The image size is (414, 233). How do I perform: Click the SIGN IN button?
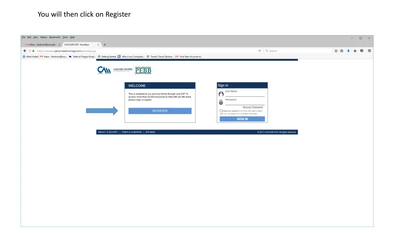(x=242, y=119)
